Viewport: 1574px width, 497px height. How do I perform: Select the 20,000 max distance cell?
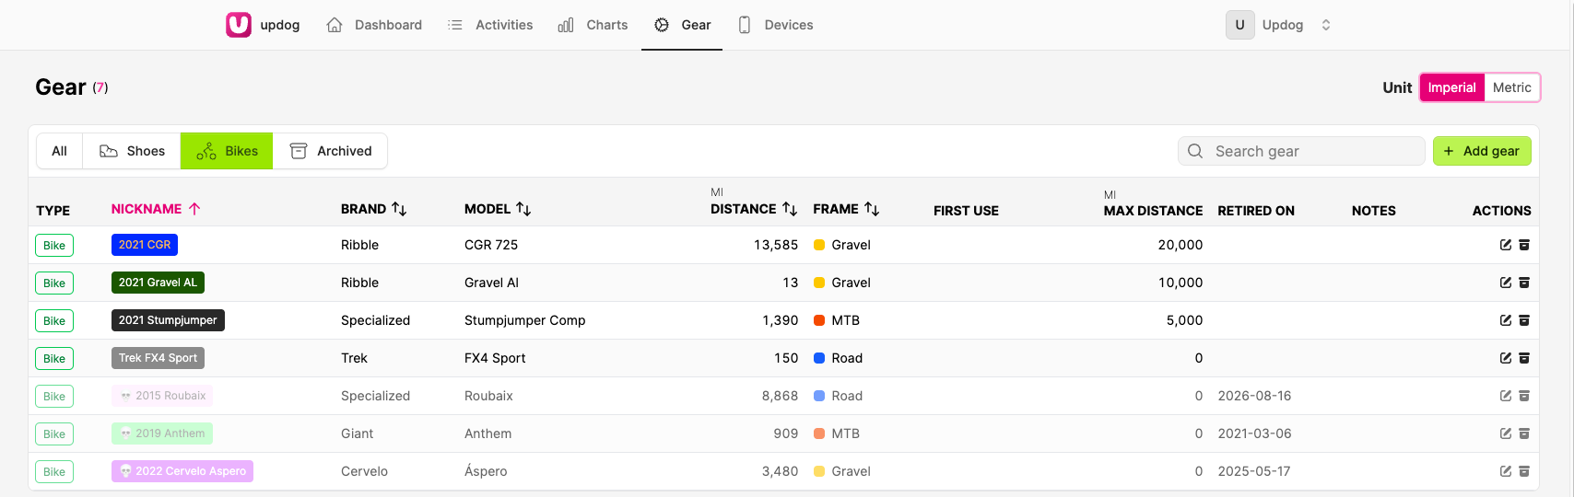pyautogui.click(x=1180, y=245)
